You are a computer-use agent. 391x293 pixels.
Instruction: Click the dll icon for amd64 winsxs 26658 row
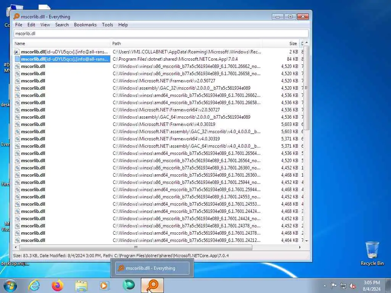coord(17,102)
